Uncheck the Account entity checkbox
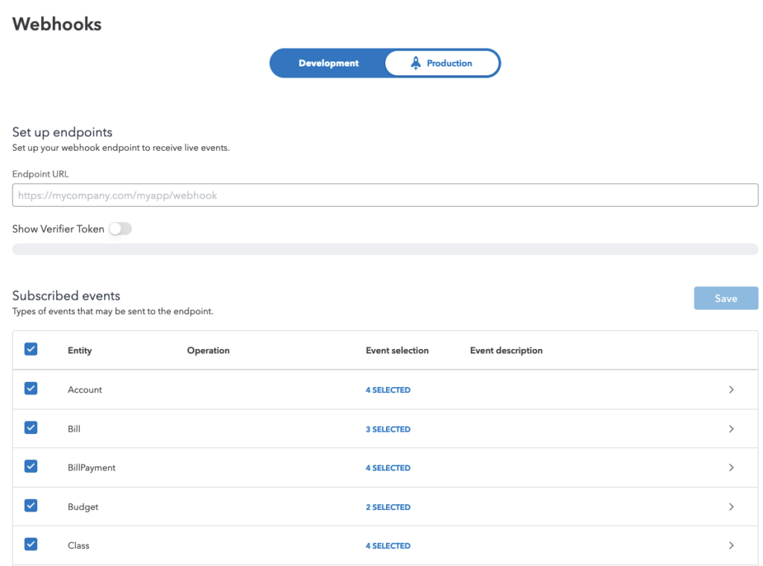Screen dimensions: 763x566 point(31,389)
